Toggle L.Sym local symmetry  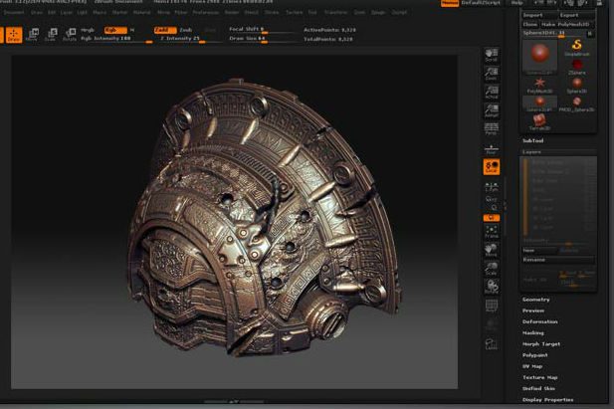pos(492,187)
